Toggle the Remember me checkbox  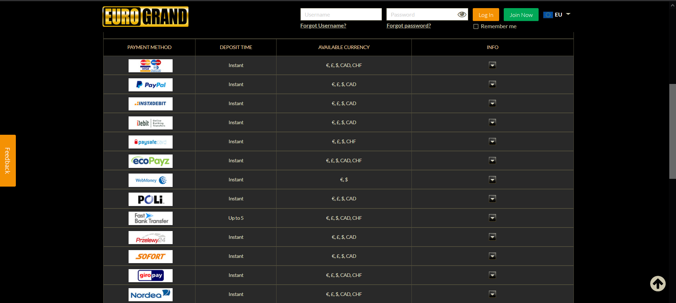pyautogui.click(x=476, y=26)
